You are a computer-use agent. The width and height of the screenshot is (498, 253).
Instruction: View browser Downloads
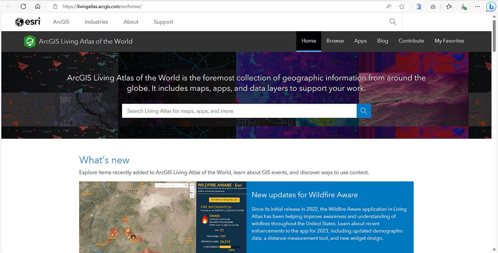pos(464,6)
